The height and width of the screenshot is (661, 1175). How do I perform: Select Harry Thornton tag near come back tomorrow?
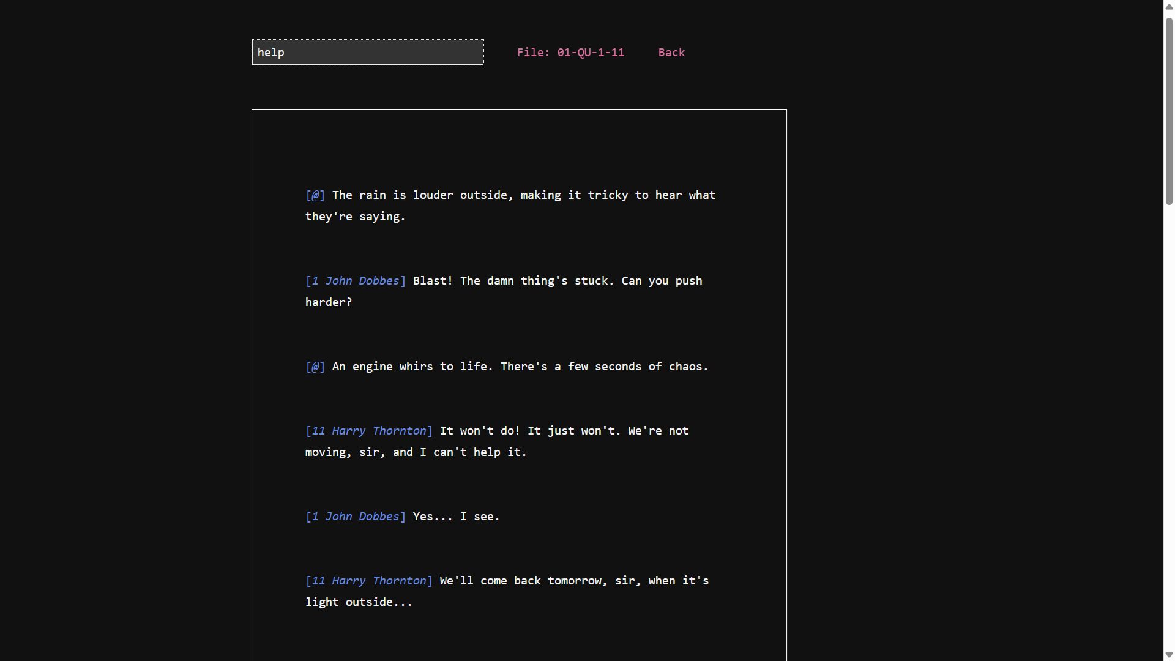368,580
